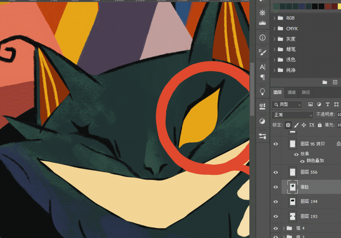Select the navy blue recent swatch

click(x=302, y=6)
